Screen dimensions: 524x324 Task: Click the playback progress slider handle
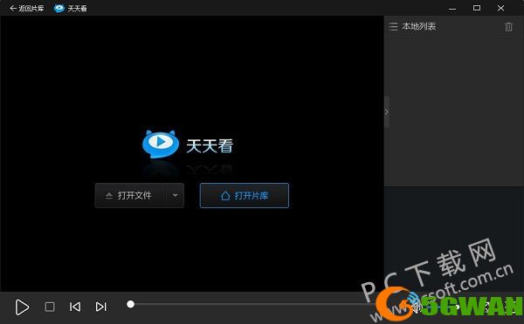(x=131, y=304)
